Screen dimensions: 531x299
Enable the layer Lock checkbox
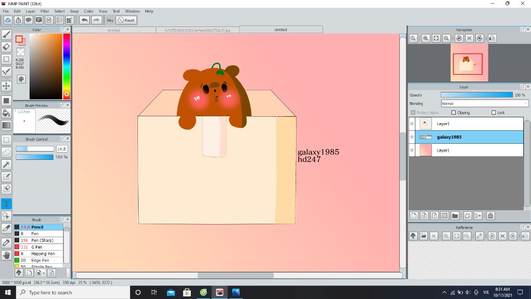(x=494, y=113)
